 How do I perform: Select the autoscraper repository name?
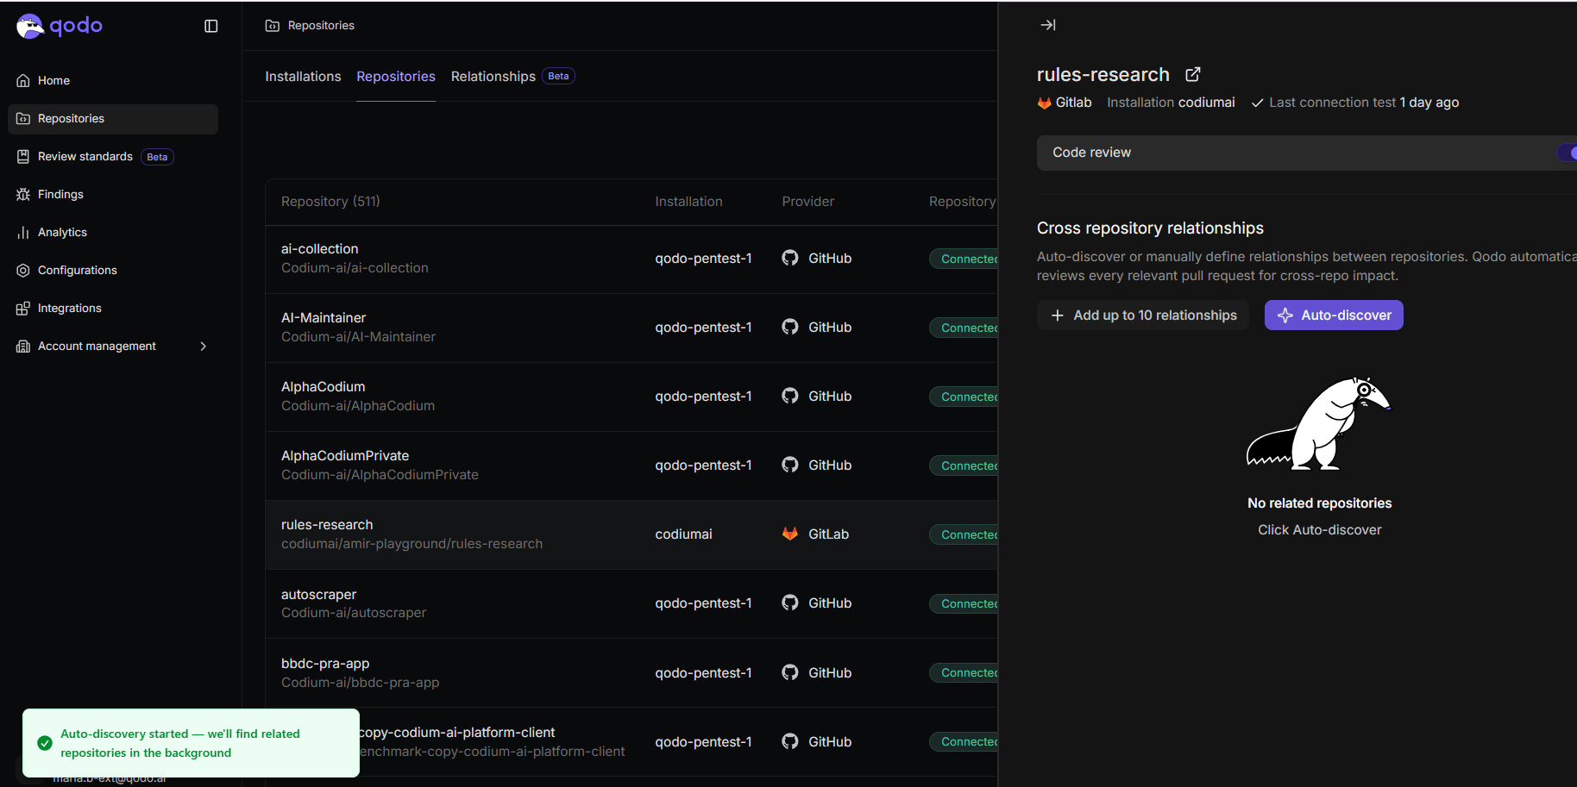click(318, 595)
